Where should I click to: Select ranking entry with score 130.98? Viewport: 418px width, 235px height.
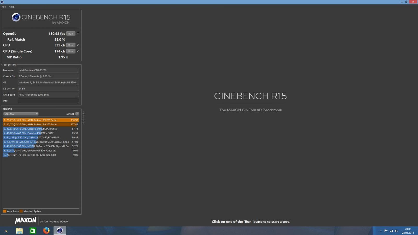(x=41, y=120)
